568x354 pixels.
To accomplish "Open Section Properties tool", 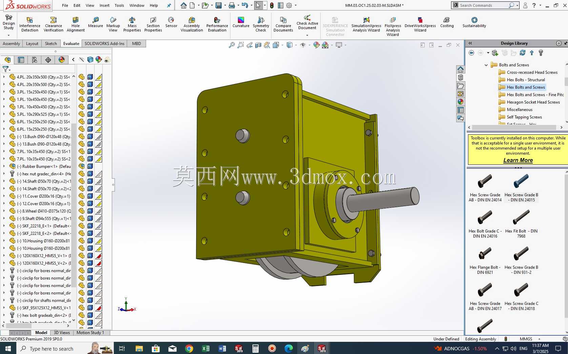I will [x=153, y=24].
